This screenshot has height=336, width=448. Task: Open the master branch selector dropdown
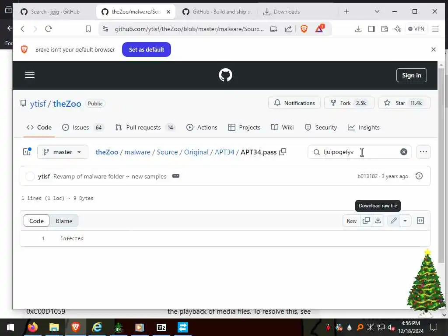click(63, 152)
